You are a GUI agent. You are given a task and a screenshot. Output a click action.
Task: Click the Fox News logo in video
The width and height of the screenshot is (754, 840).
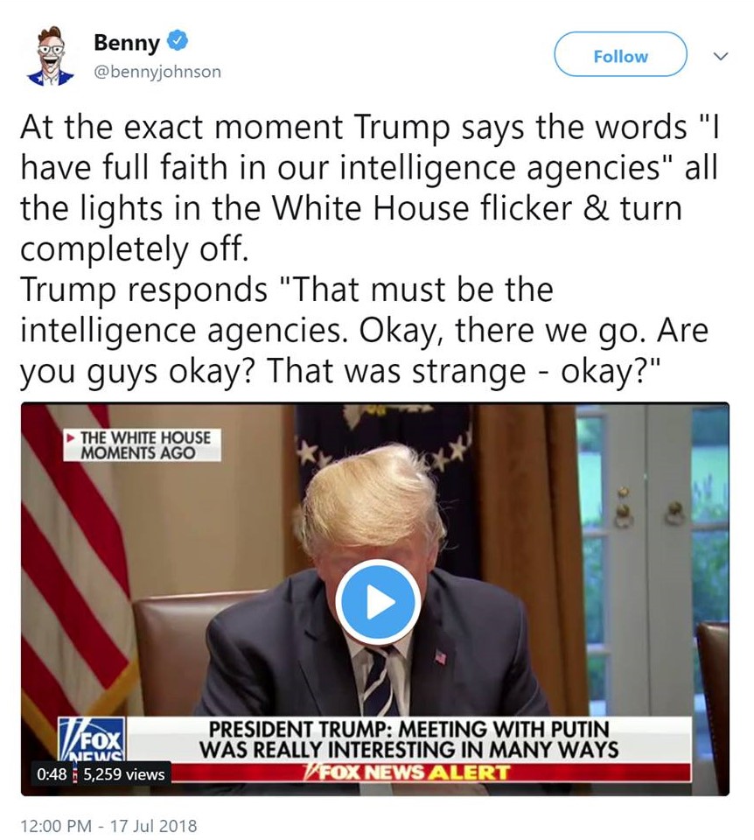92,739
